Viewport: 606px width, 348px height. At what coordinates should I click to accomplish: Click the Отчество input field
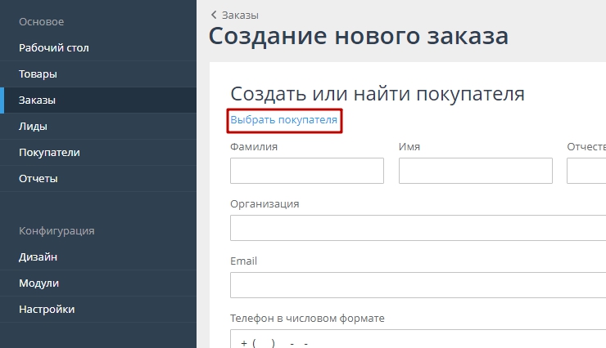[x=586, y=171]
